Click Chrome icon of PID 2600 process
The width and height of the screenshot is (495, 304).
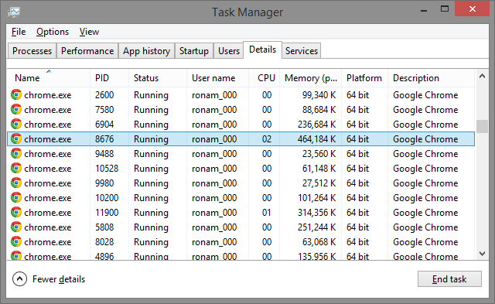pyautogui.click(x=16, y=94)
